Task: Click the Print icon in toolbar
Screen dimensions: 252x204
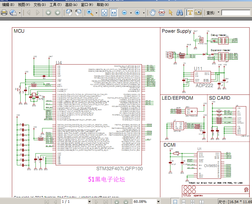Action: point(4,13)
